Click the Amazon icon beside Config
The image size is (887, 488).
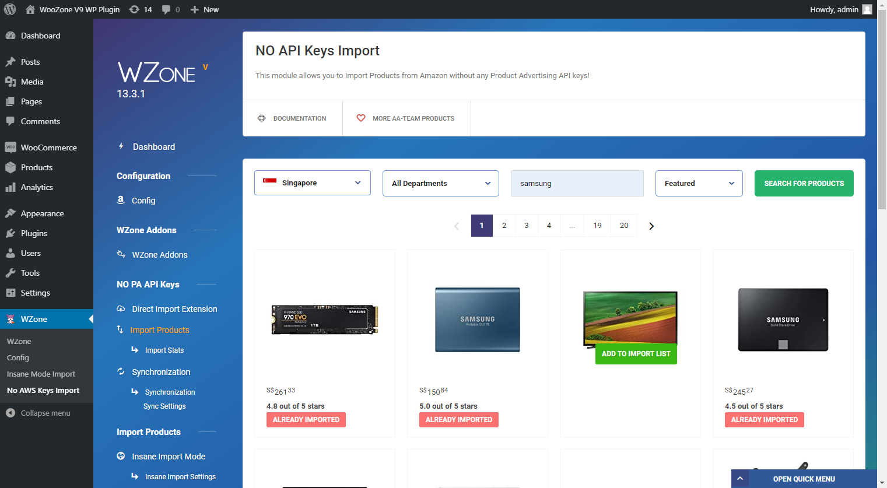pos(121,200)
